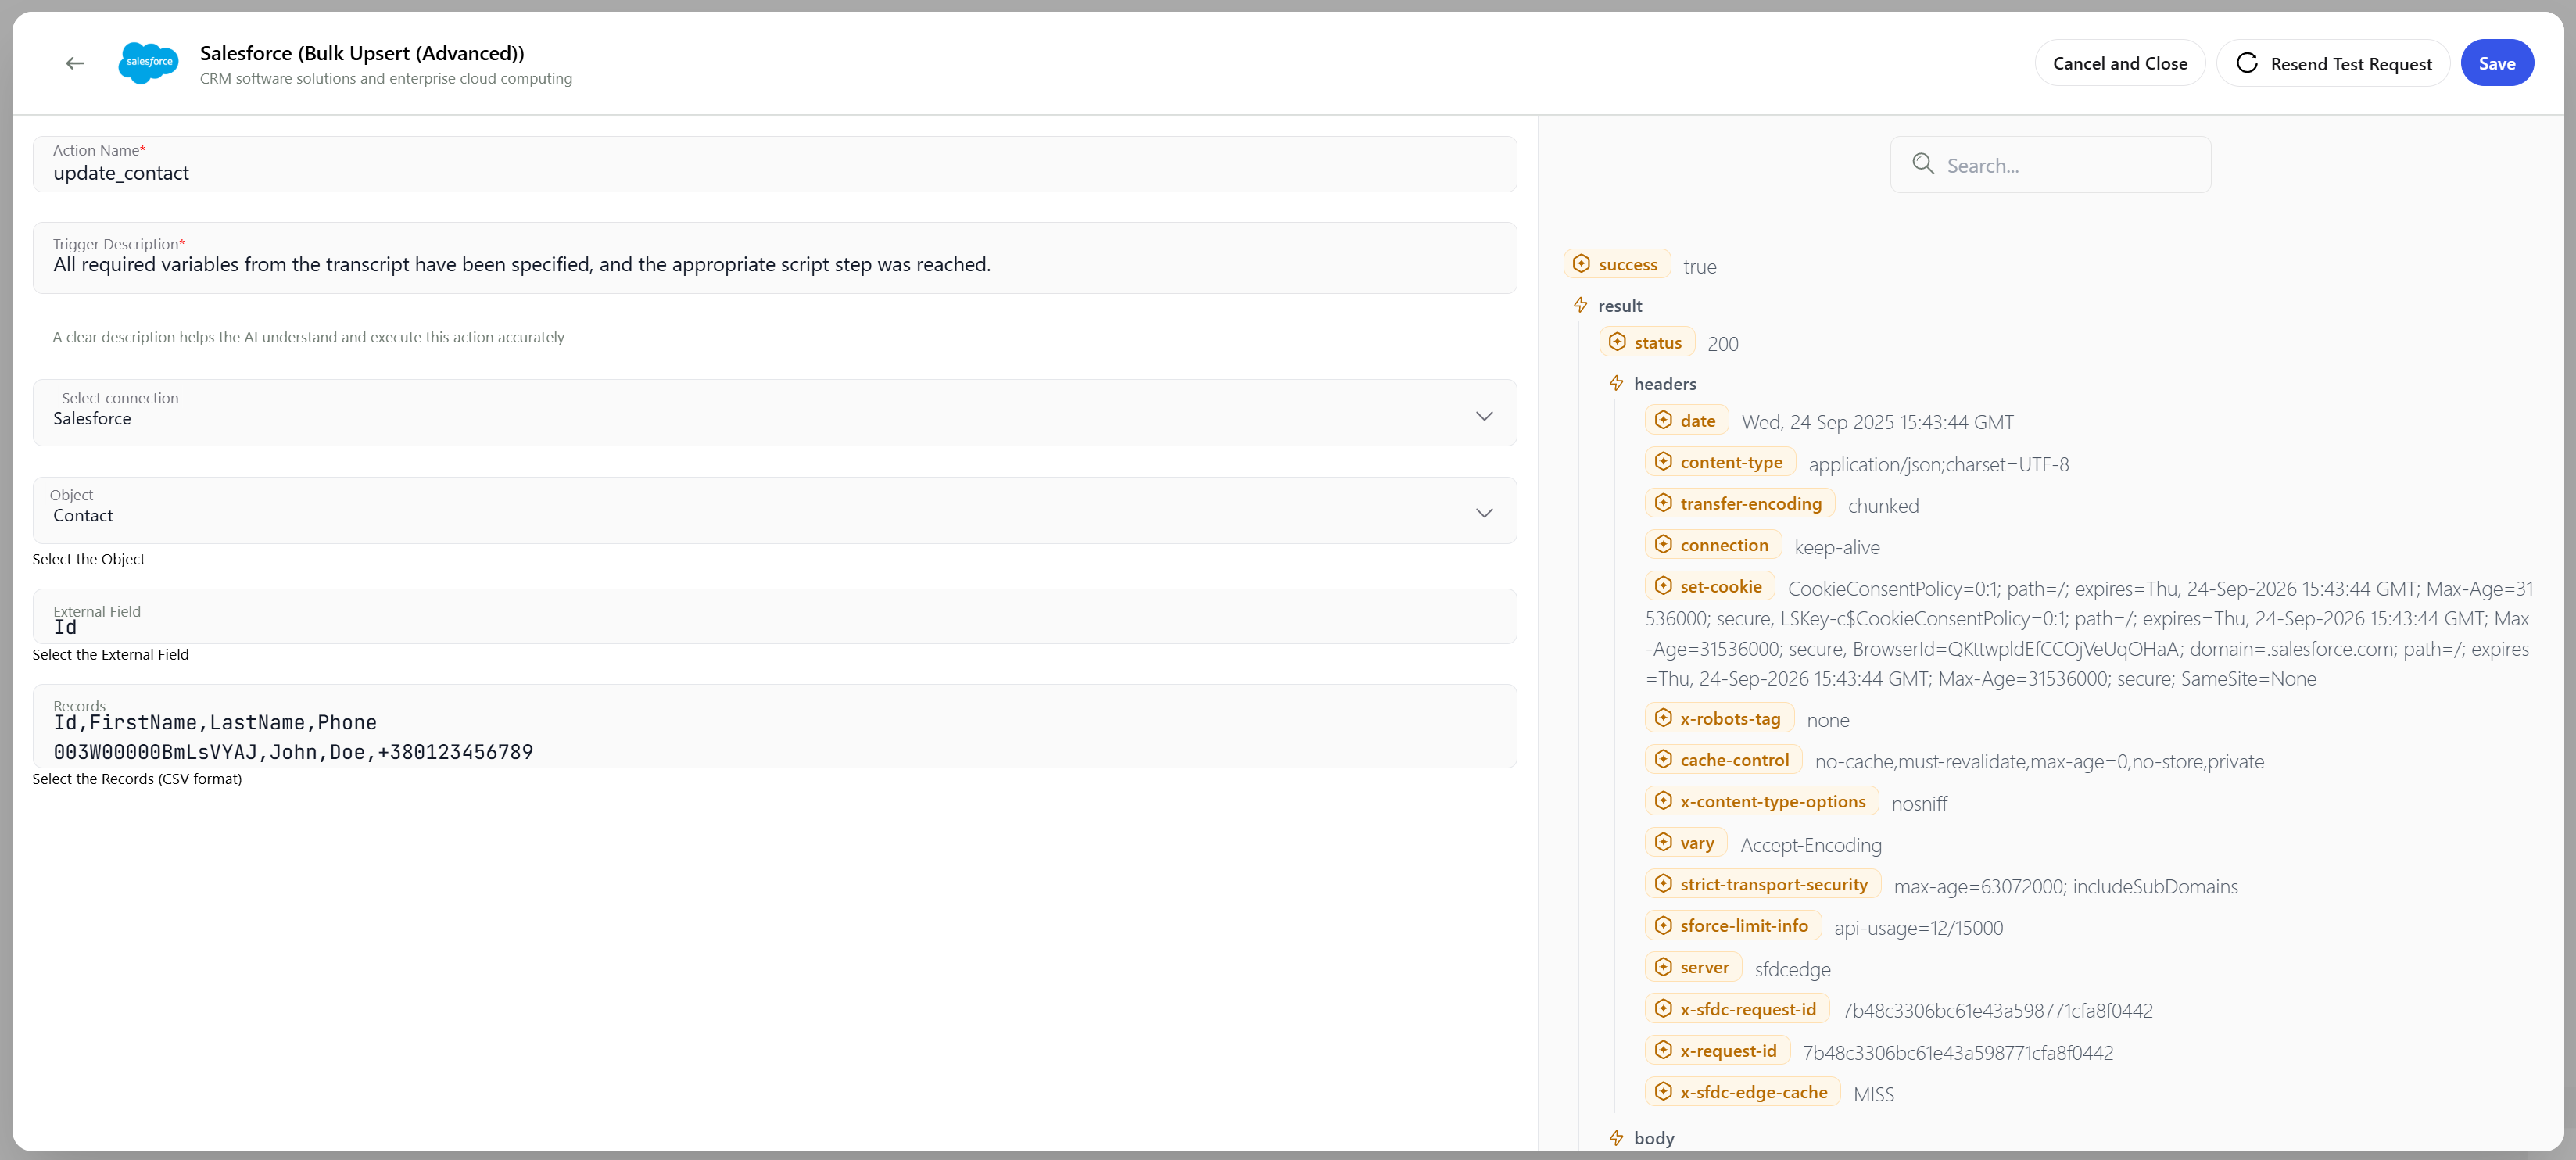Focus the Search response field
Image resolution: width=2576 pixels, height=1160 pixels.
coord(2050,165)
